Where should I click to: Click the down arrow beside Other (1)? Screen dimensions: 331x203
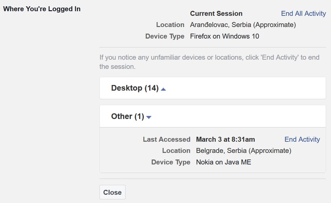(x=149, y=117)
